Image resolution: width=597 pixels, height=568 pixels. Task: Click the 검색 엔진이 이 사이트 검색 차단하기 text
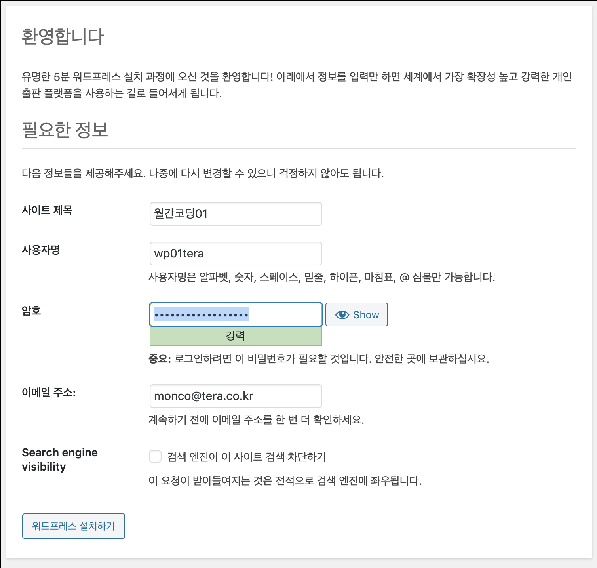point(247,457)
